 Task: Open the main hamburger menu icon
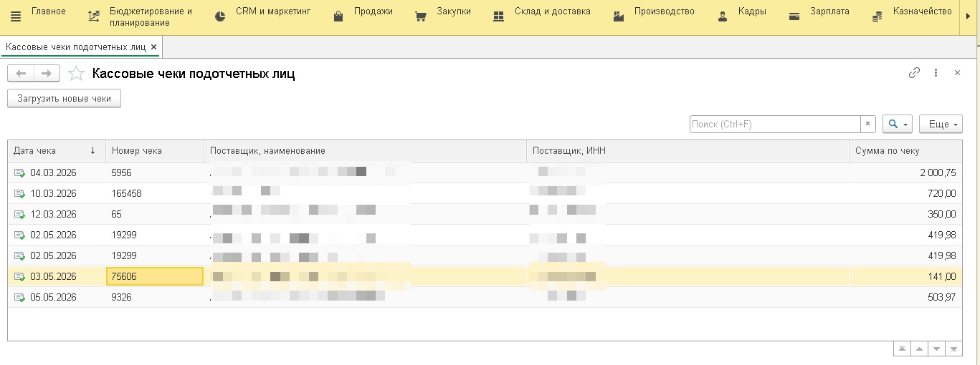coord(16,16)
